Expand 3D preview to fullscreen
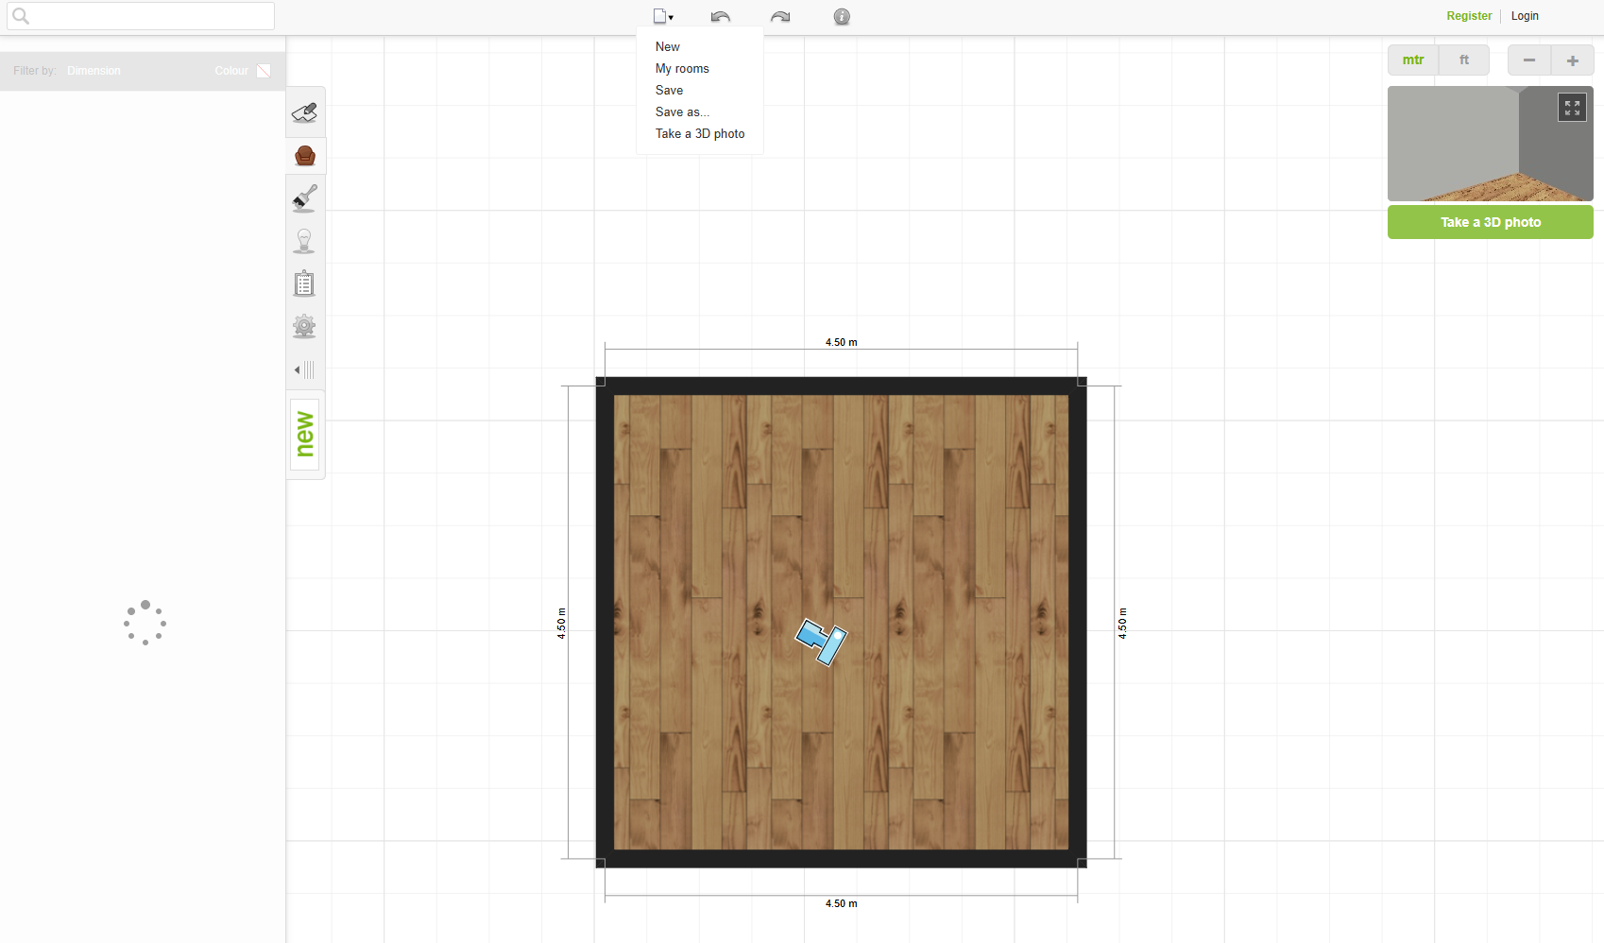Image resolution: width=1604 pixels, height=943 pixels. (1572, 108)
